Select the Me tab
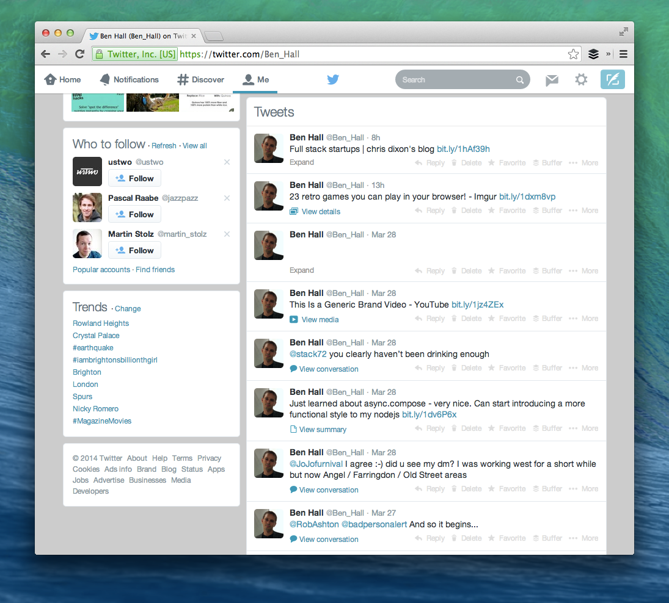669x603 pixels. (255, 80)
